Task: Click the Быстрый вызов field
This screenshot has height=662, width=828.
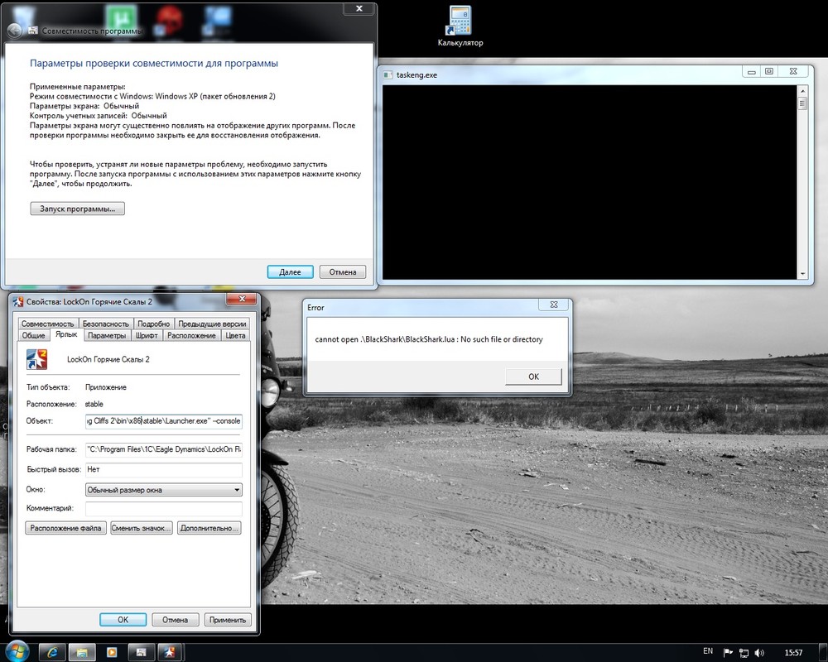Action: click(164, 469)
